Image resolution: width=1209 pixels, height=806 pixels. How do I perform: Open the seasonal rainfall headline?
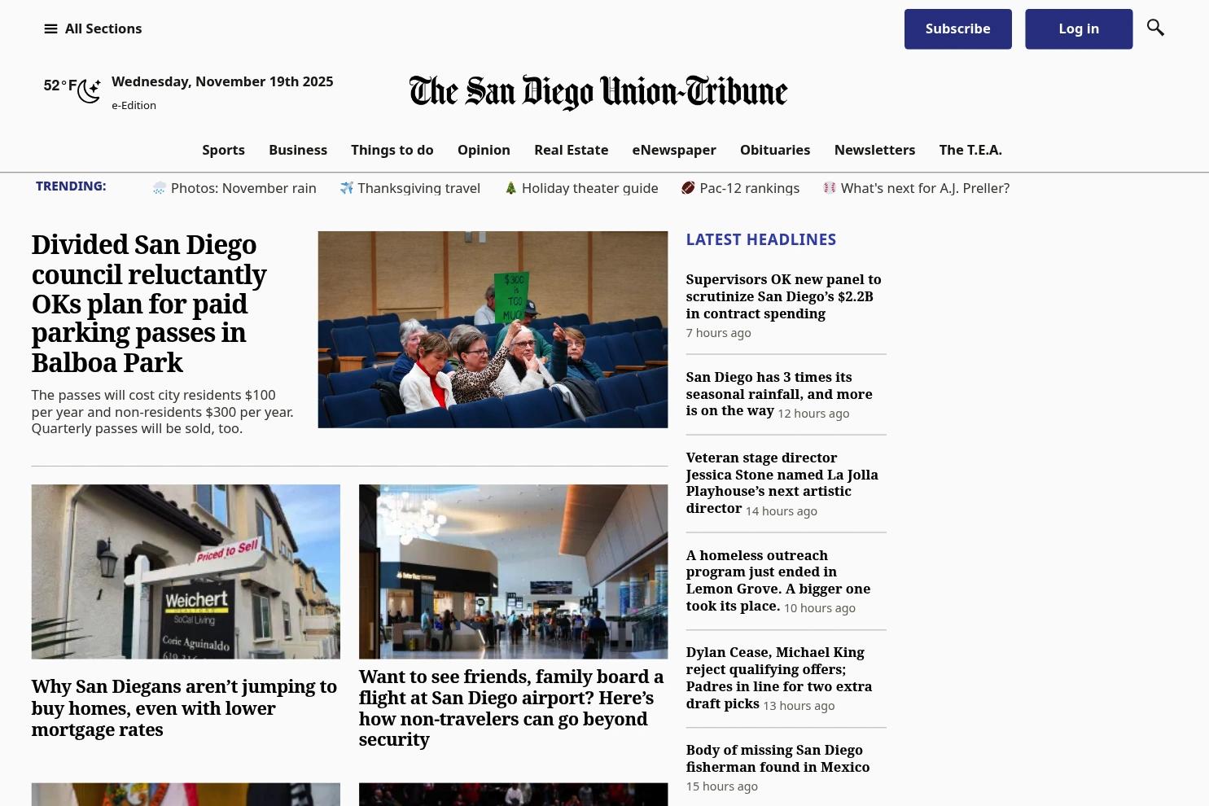point(779,394)
